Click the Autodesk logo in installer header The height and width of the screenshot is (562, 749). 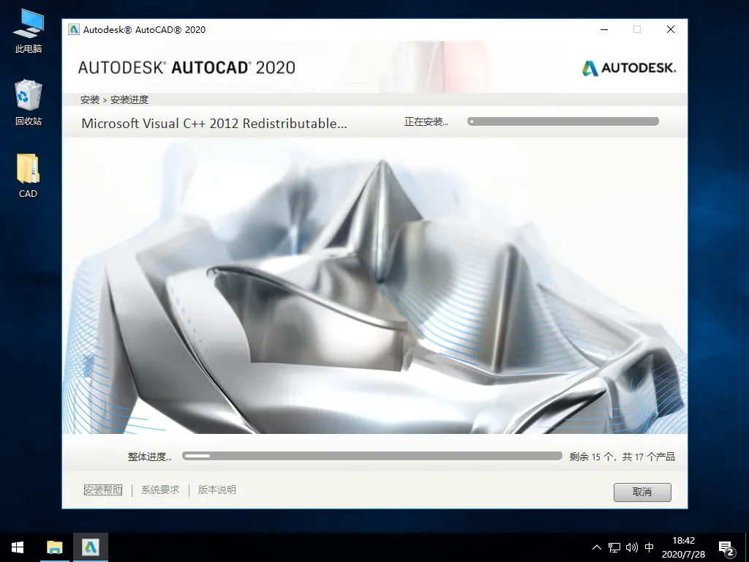click(628, 68)
